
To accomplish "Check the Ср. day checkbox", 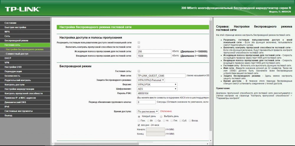I will pos(155,121).
